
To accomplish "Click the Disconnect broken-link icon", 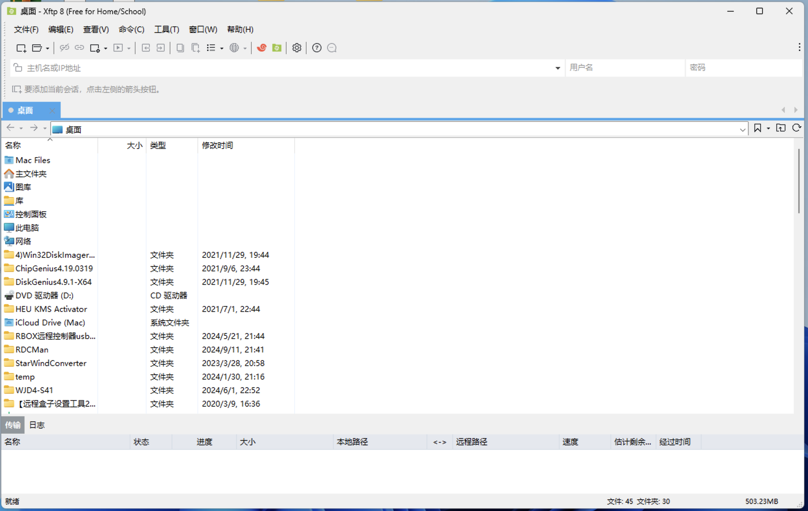I will (x=64, y=48).
